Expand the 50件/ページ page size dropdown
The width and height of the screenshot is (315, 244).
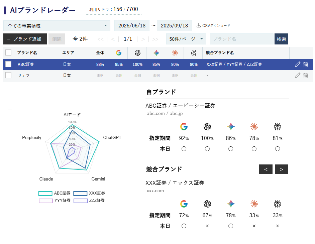point(186,39)
